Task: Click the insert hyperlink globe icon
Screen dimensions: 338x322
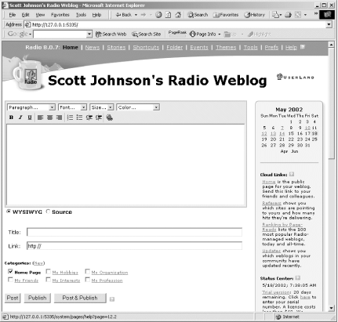Action: (x=110, y=118)
